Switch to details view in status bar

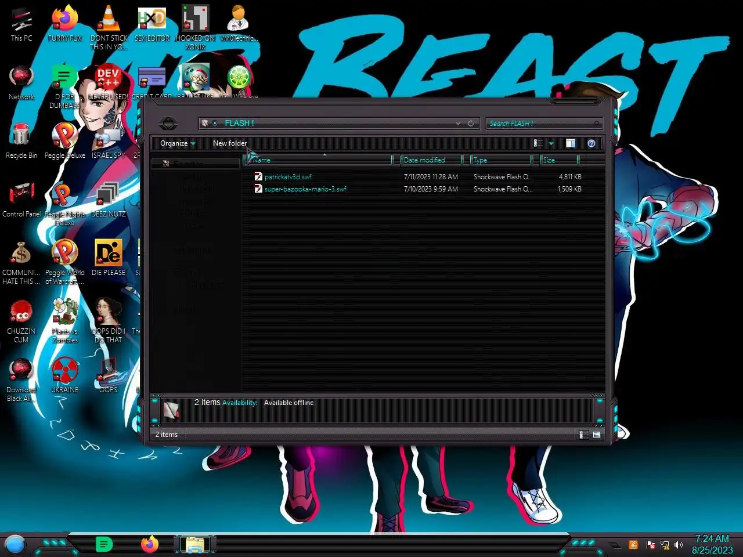point(584,435)
